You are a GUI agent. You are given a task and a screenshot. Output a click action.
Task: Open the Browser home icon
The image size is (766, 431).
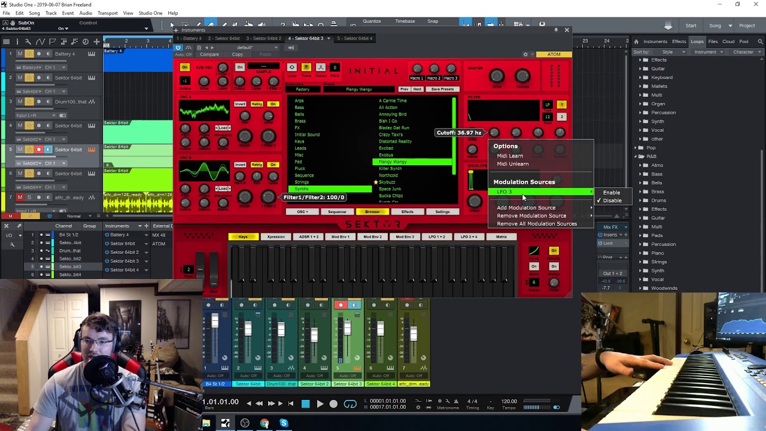[636, 41]
